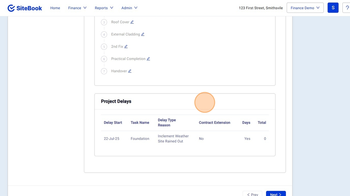Go back with the Prev button
The width and height of the screenshot is (350, 196).
252,194
